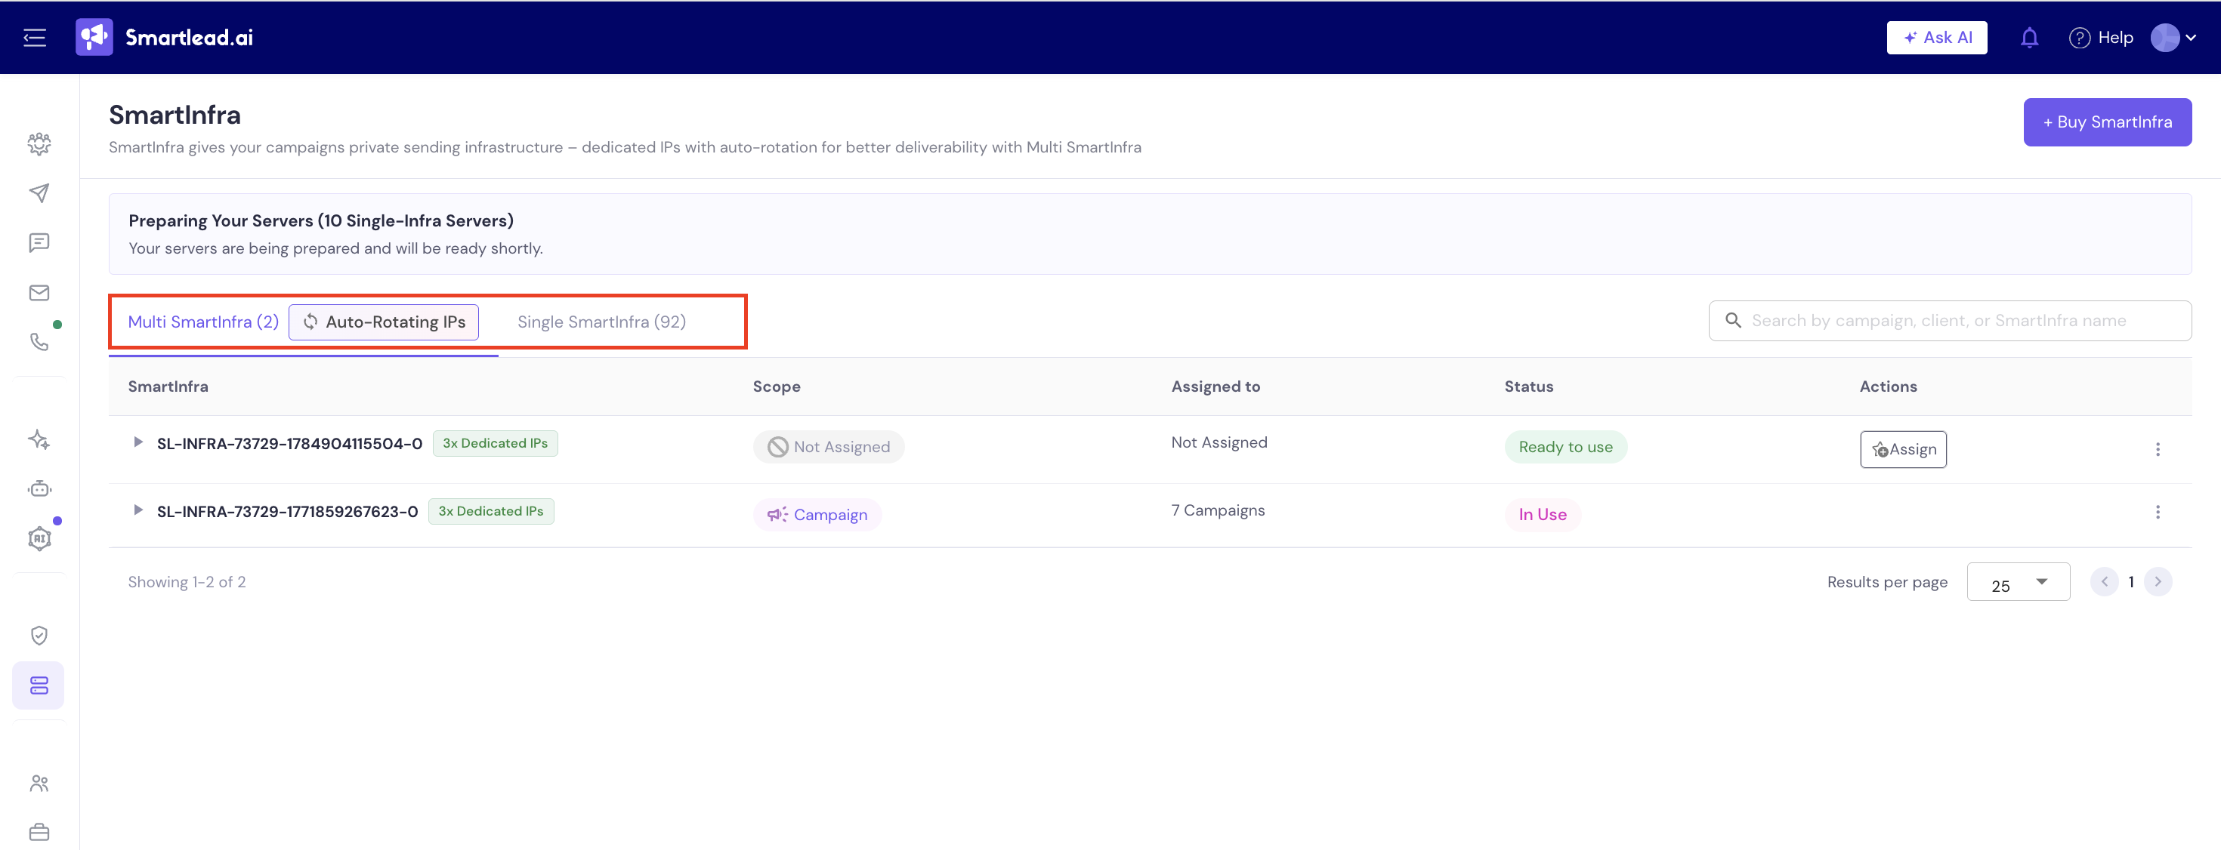Click the SL-INFRA-73729-1771859267623-0 name

pos(287,512)
